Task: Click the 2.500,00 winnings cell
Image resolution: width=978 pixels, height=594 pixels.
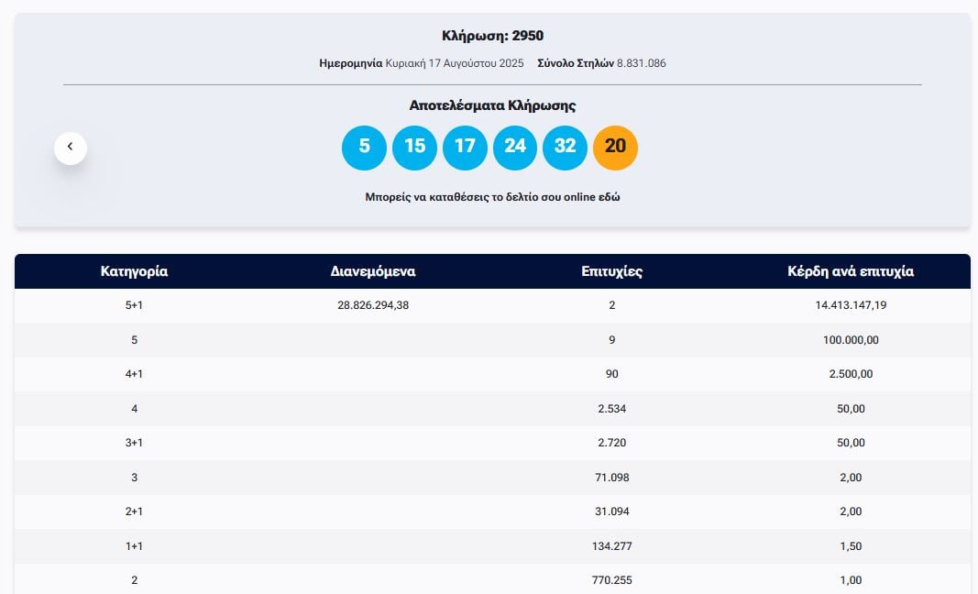Action: 851,374
